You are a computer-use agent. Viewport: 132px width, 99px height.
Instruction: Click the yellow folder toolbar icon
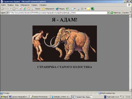[x=88, y=9]
